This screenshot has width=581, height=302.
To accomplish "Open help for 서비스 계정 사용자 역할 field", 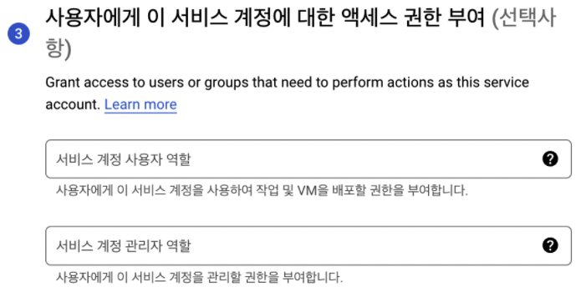I will 550,159.
